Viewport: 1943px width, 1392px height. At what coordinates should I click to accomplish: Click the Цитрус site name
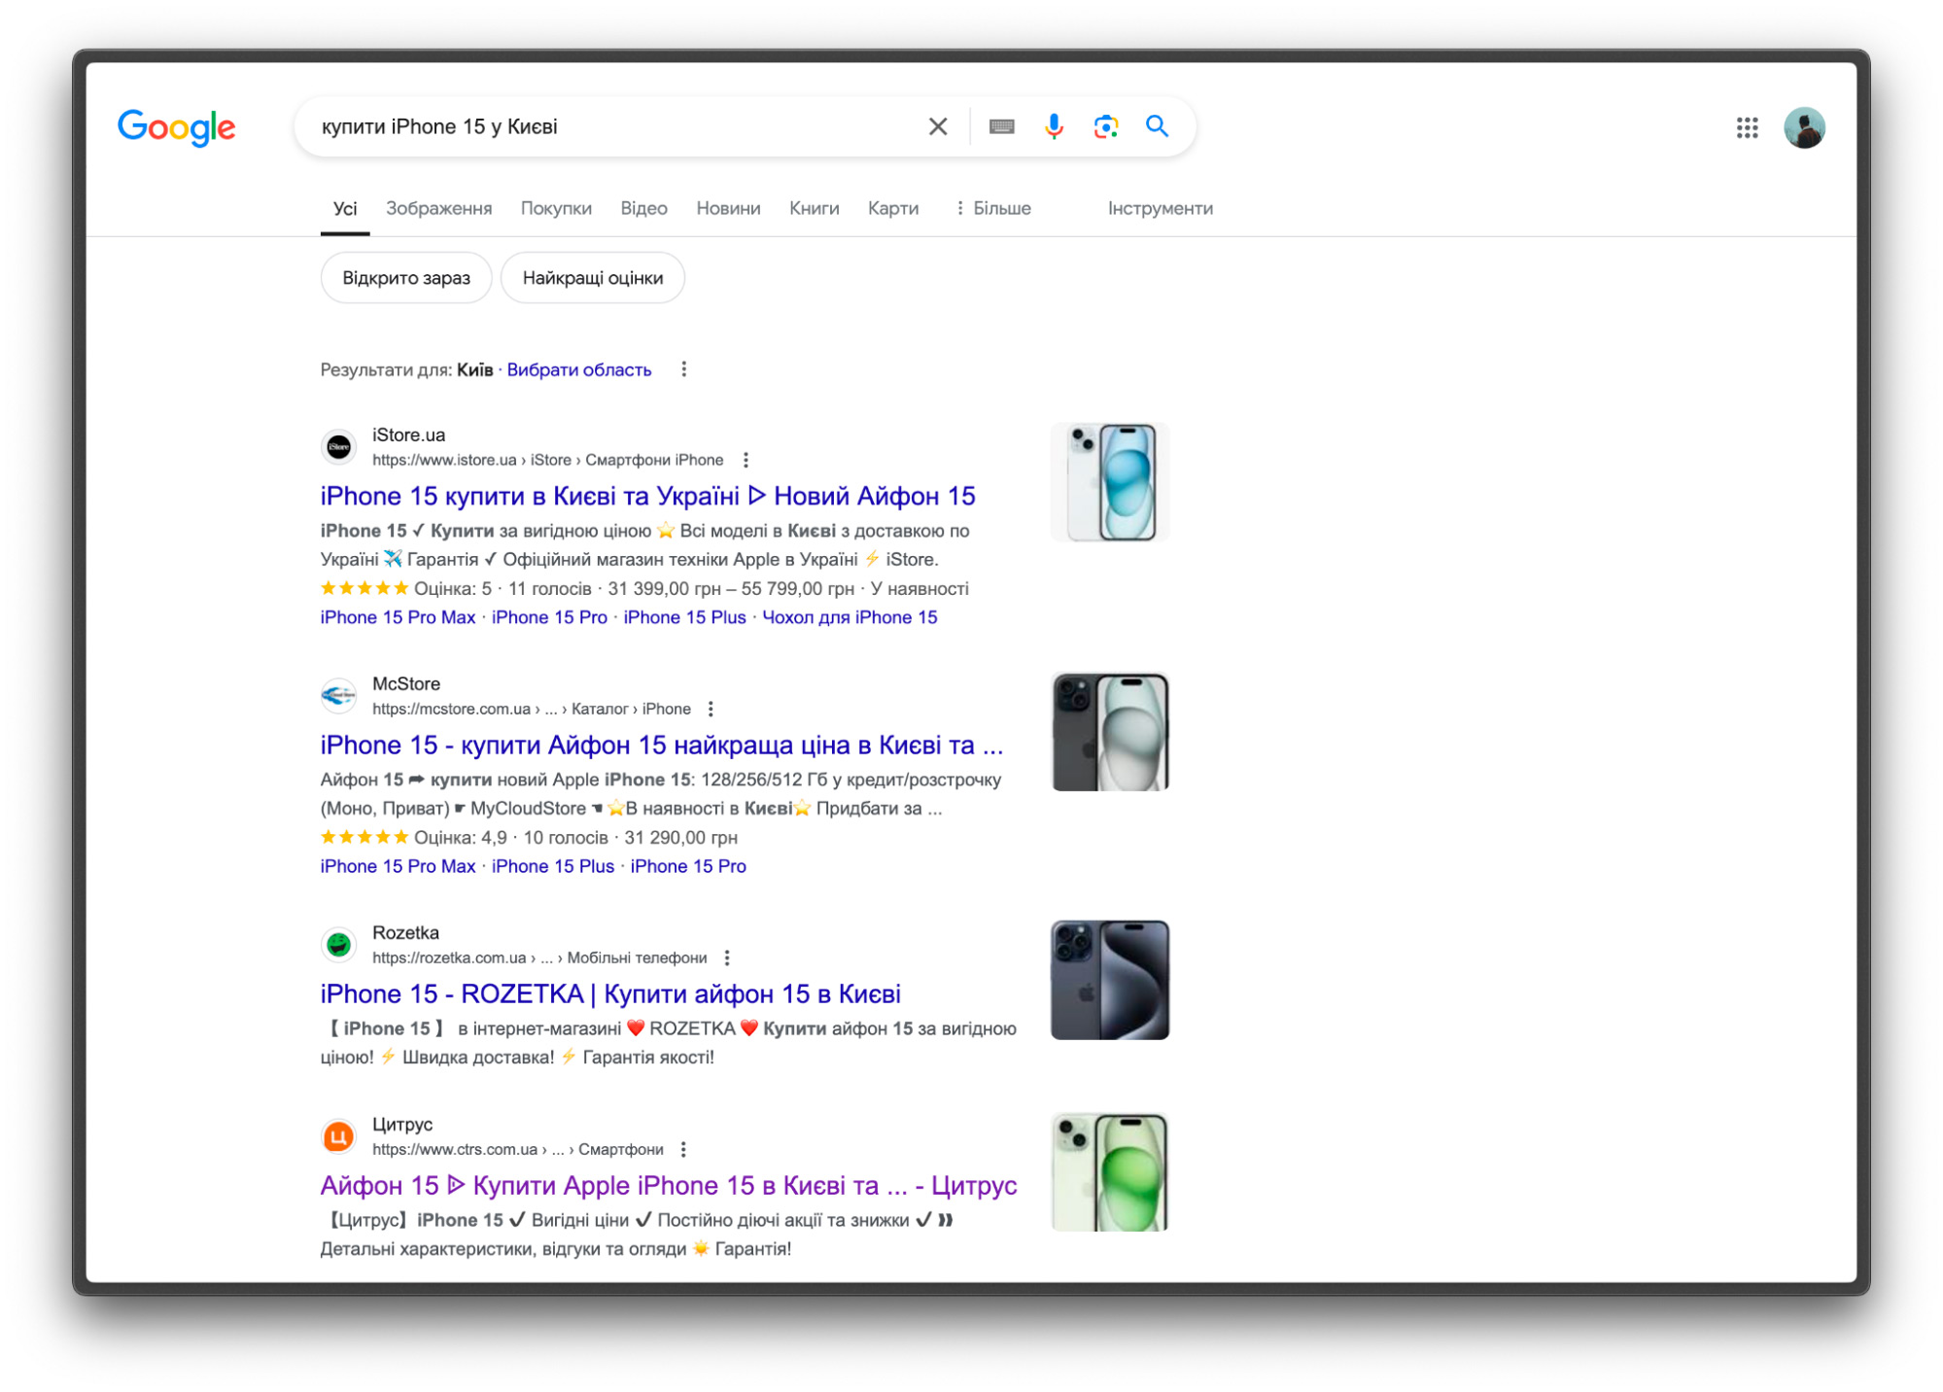tap(402, 1124)
